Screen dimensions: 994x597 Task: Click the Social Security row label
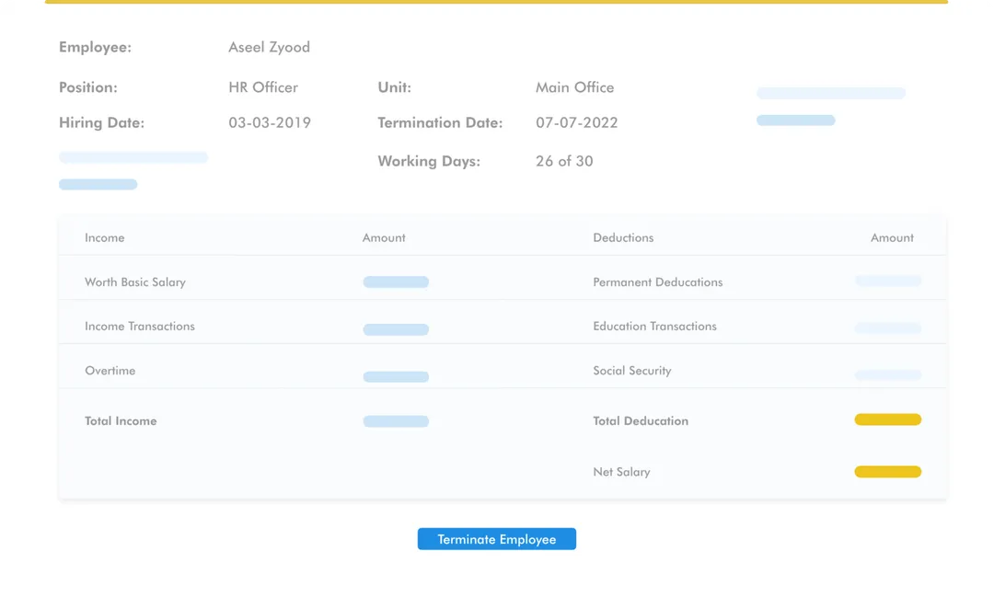point(631,371)
